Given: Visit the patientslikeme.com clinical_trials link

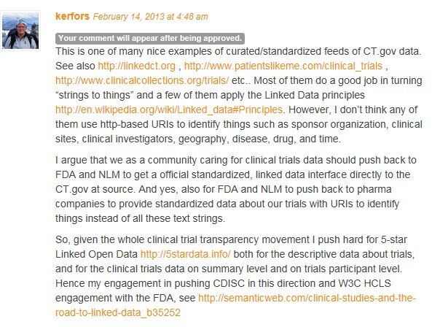Looking at the screenshot, I should coord(283,66).
